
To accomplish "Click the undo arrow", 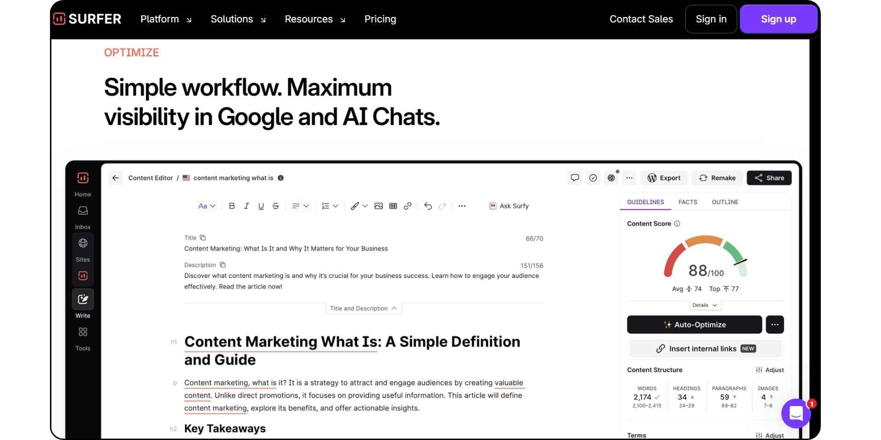I will point(428,206).
